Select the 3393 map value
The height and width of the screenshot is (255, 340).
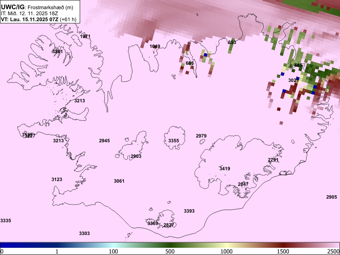tap(189, 211)
